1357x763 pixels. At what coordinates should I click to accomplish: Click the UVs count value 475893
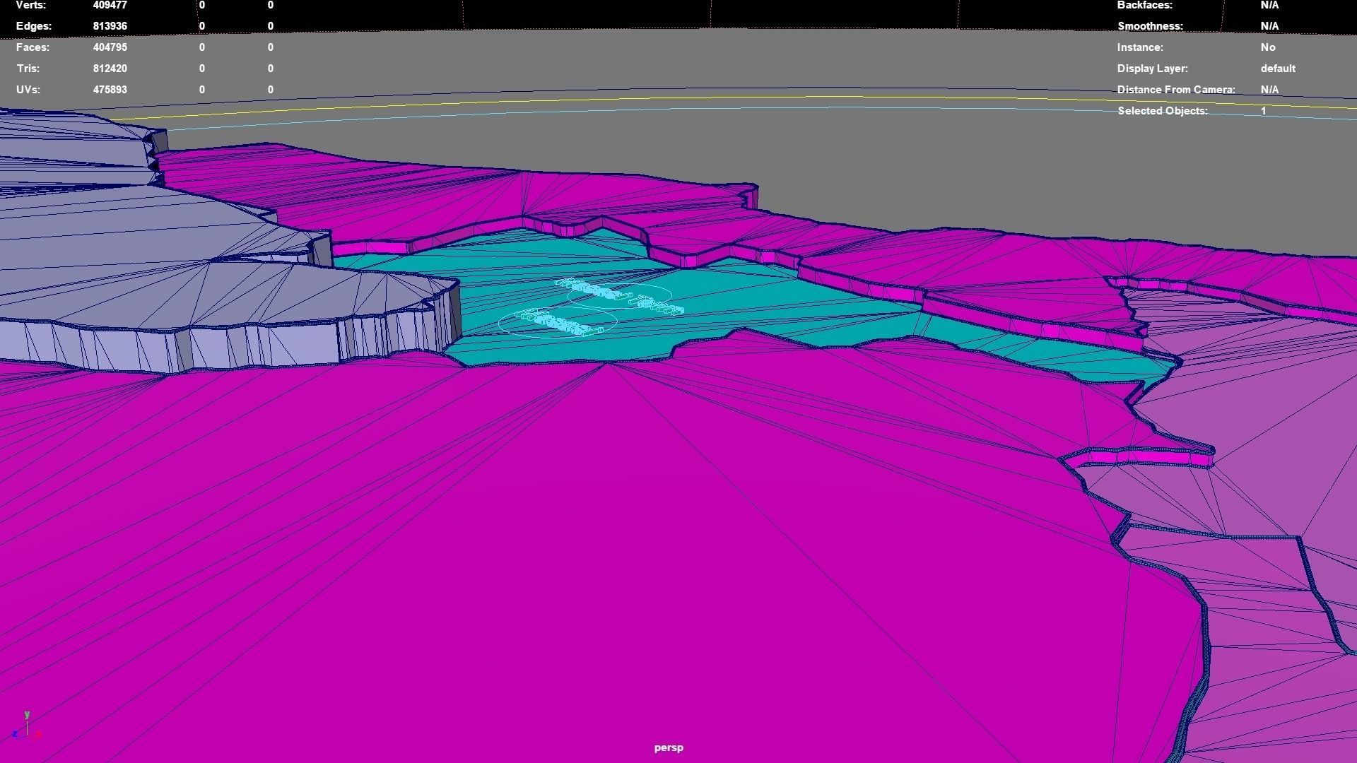click(x=110, y=90)
